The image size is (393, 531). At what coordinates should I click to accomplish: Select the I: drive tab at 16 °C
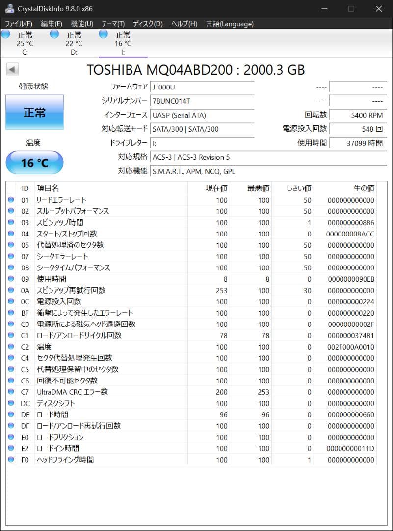tap(123, 43)
